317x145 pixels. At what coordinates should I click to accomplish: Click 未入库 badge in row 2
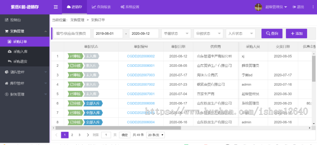(91, 65)
